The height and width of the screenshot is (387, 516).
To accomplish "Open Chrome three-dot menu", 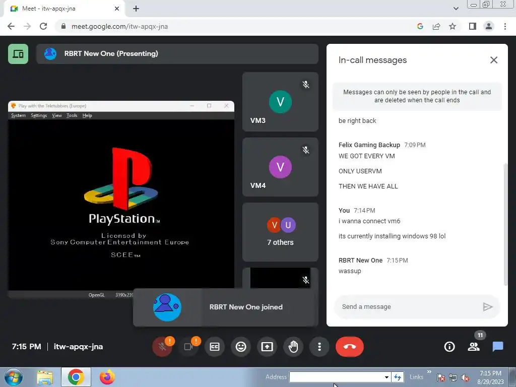I will click(505, 26).
